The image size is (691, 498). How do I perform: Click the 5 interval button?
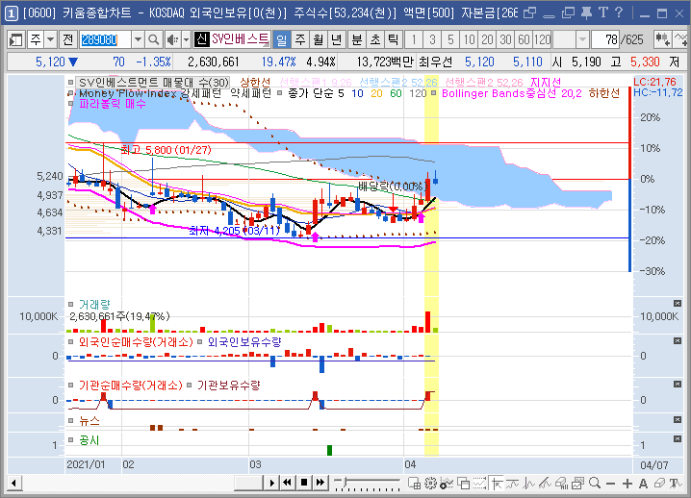tap(450, 40)
